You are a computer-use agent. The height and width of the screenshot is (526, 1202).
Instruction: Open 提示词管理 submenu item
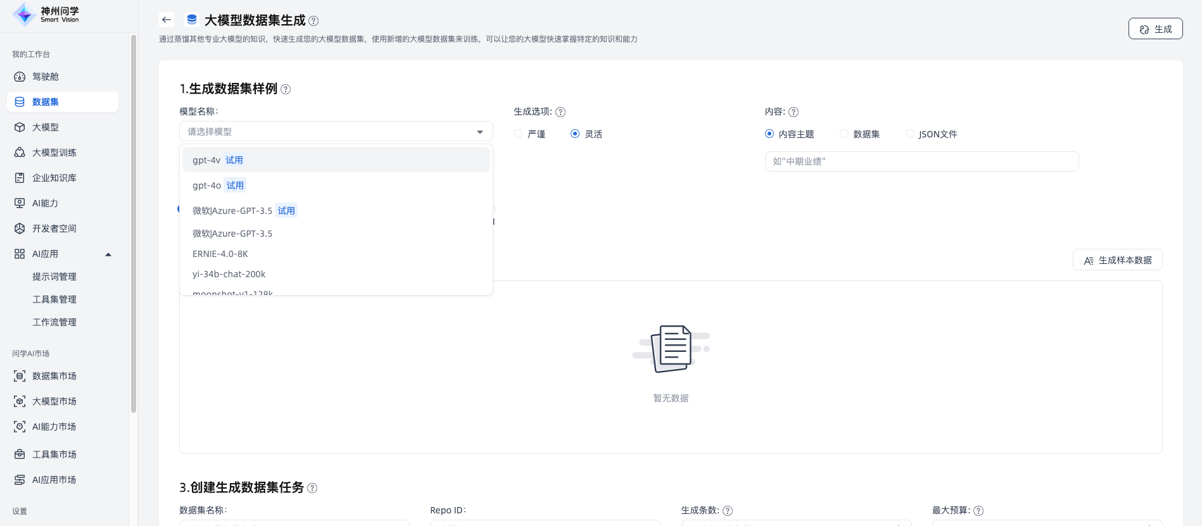tap(54, 277)
